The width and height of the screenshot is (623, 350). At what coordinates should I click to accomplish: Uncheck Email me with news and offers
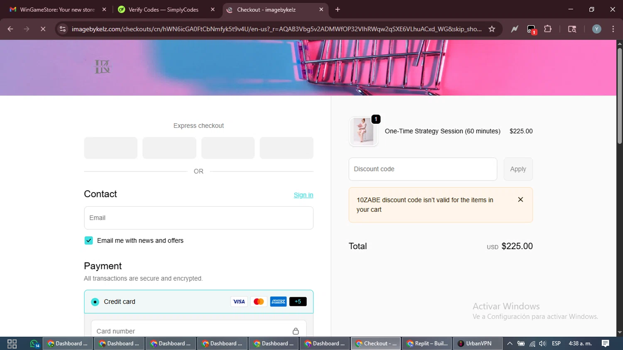[x=88, y=240]
